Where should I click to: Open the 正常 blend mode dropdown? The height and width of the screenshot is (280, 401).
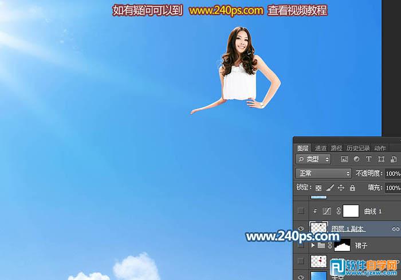pyautogui.click(x=324, y=174)
